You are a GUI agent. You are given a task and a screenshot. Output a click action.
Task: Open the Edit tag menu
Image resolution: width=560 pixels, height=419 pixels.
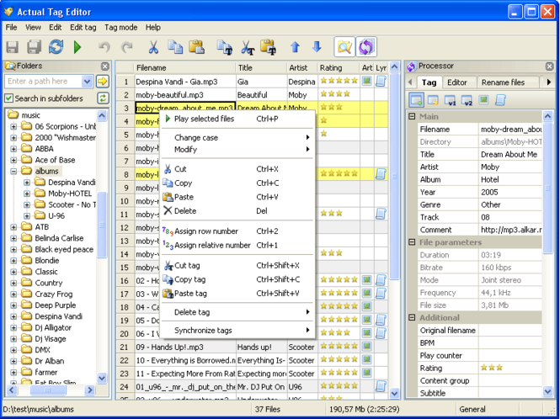point(83,28)
